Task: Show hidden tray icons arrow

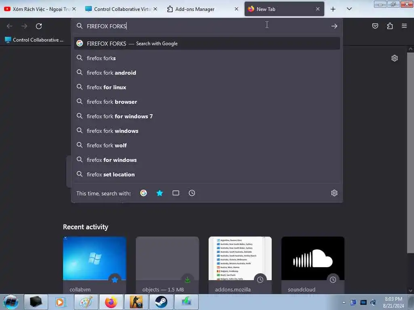Action: [x=344, y=302]
